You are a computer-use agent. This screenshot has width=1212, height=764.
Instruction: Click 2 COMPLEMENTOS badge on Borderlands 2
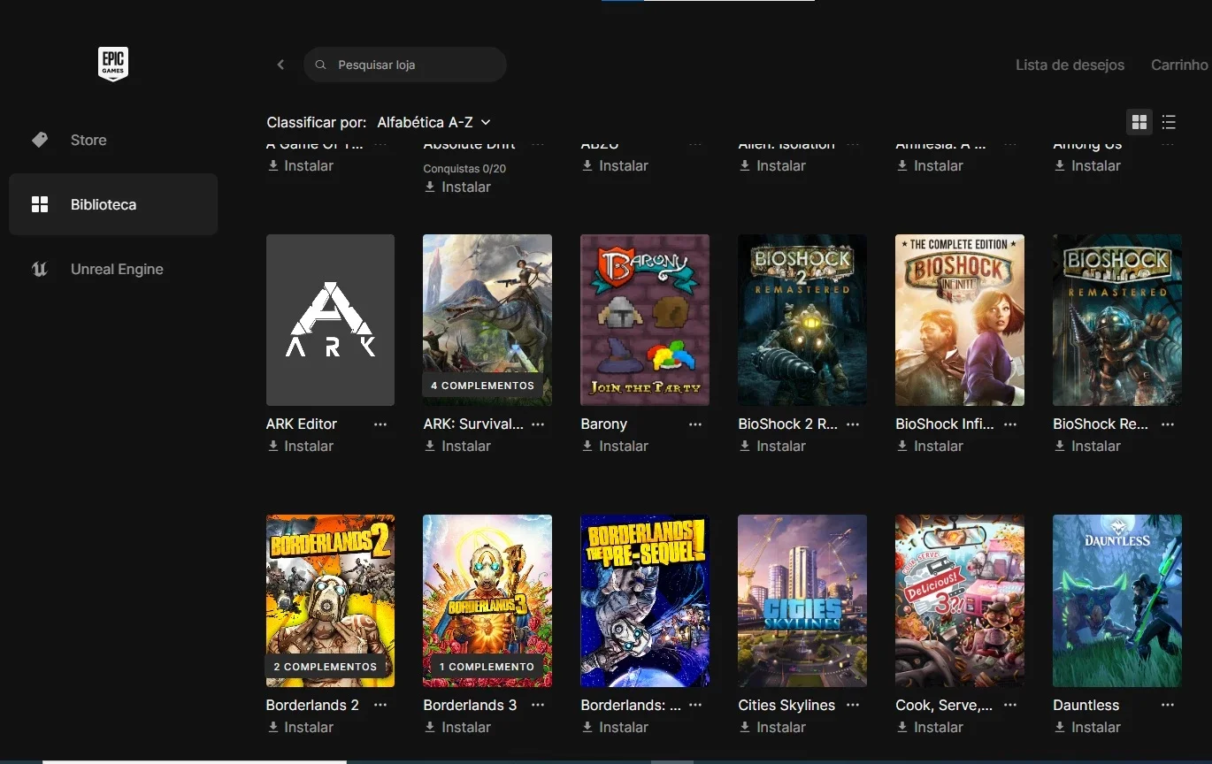[x=325, y=667]
